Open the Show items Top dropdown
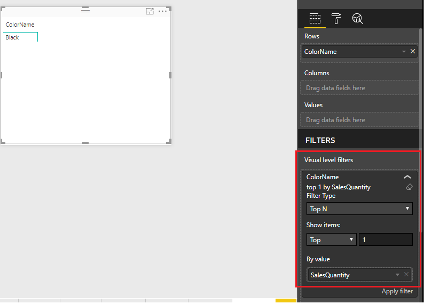Viewport: 424px width, 304px height. click(x=331, y=239)
